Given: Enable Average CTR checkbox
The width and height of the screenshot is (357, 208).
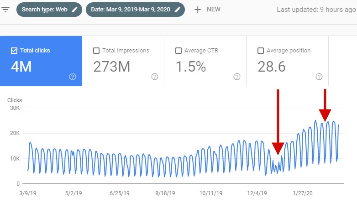Looking at the screenshot, I should pyautogui.click(x=178, y=51).
